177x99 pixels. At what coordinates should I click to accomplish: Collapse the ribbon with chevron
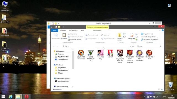(x=160, y=30)
